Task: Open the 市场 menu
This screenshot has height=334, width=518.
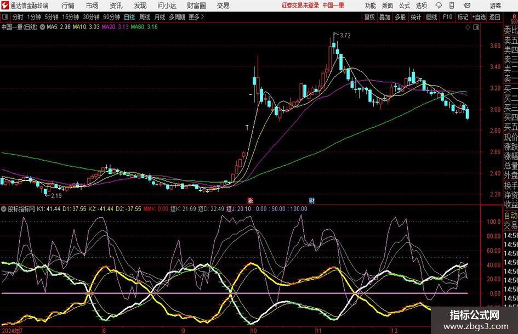Action: [x=92, y=5]
